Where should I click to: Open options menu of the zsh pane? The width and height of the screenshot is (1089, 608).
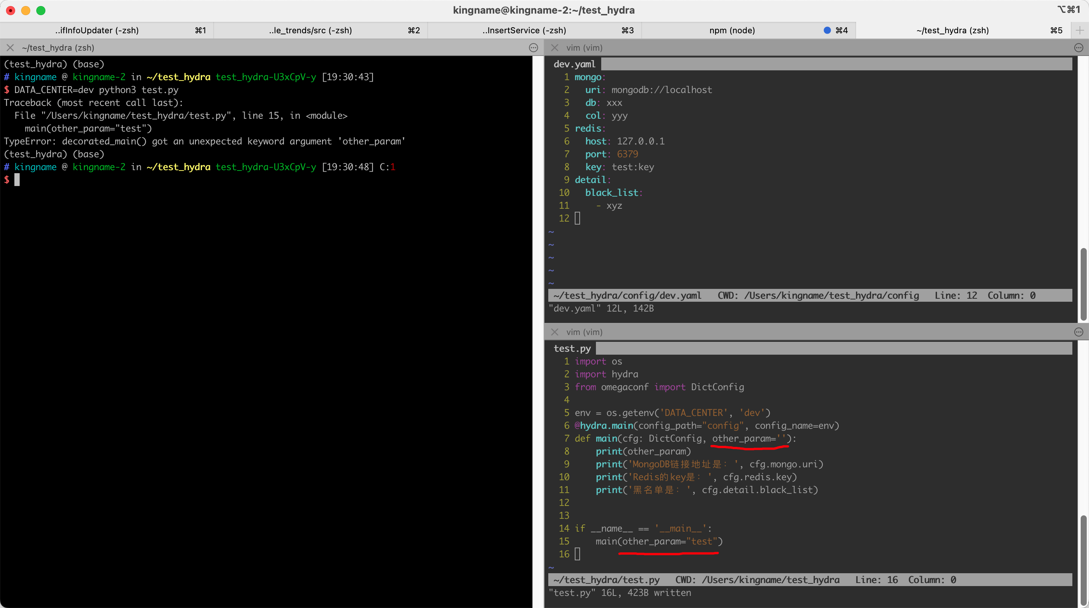(534, 48)
